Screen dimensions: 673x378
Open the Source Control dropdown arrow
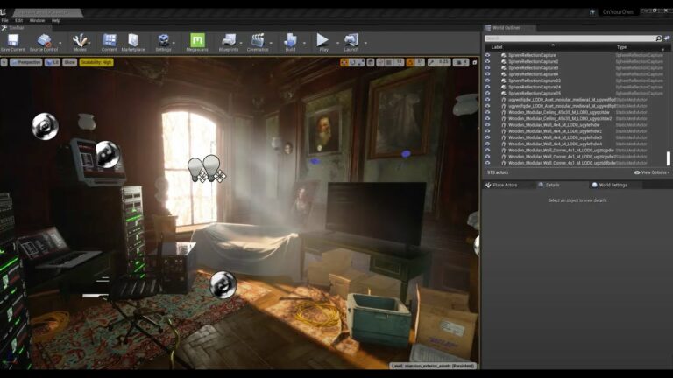pyautogui.click(x=60, y=43)
